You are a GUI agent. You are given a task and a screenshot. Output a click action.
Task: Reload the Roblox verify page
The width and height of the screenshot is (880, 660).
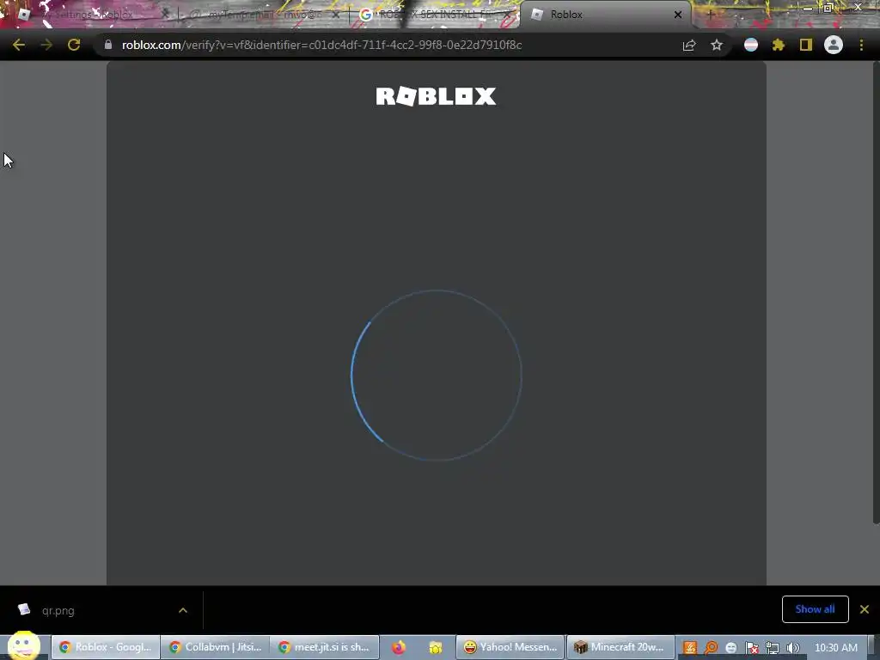pos(74,45)
